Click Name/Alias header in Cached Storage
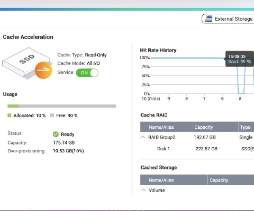 click(x=161, y=180)
